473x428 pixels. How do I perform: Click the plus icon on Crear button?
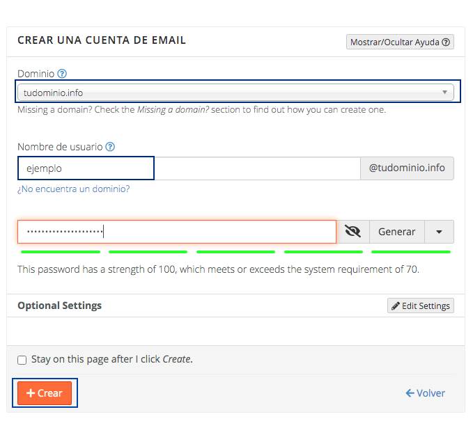[31, 393]
